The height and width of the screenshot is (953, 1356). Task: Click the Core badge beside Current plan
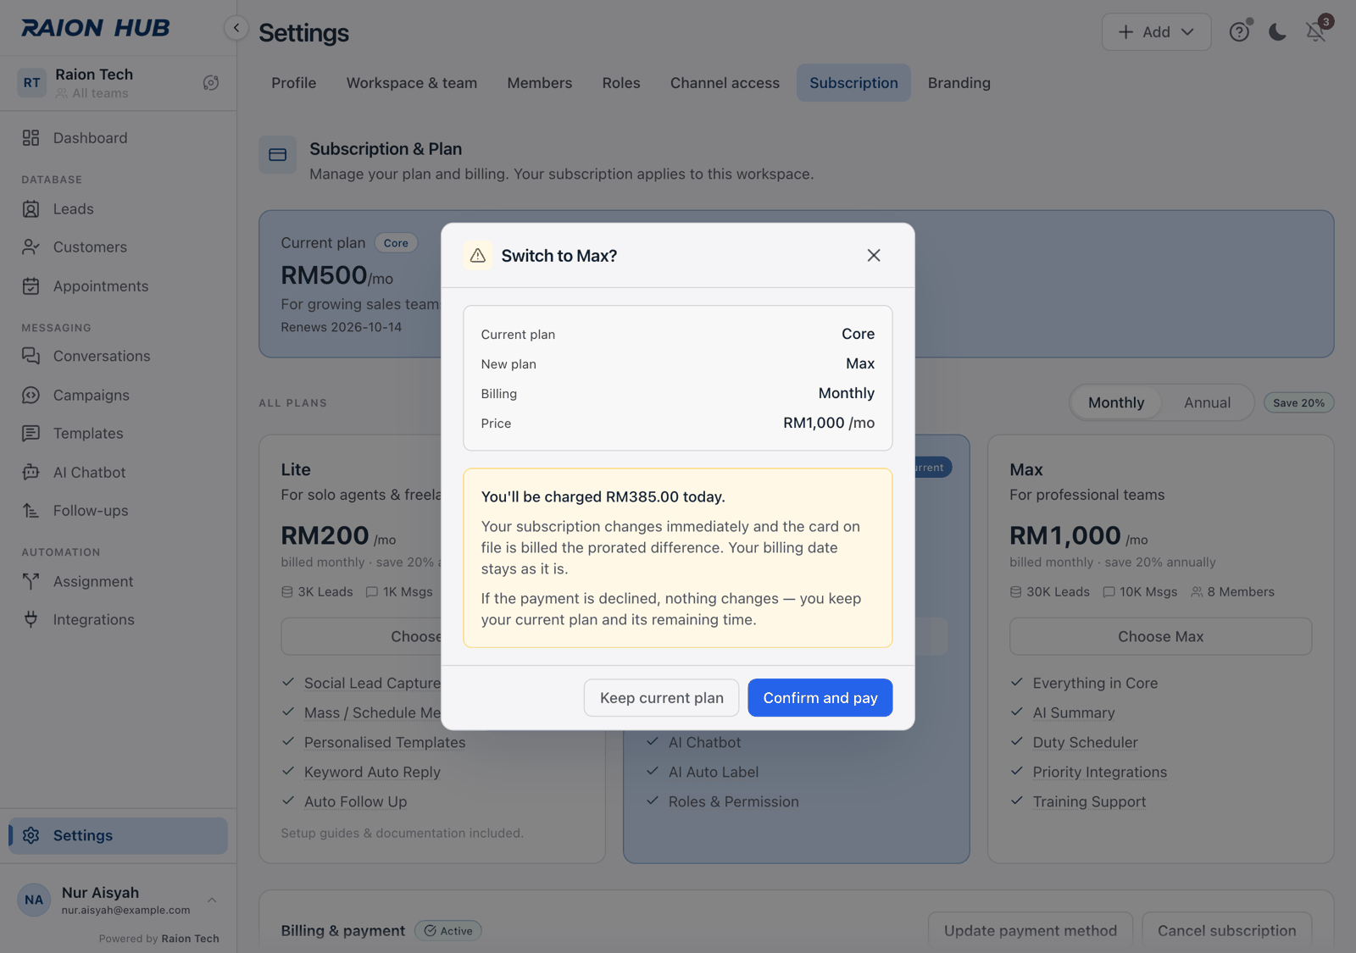pyautogui.click(x=396, y=243)
